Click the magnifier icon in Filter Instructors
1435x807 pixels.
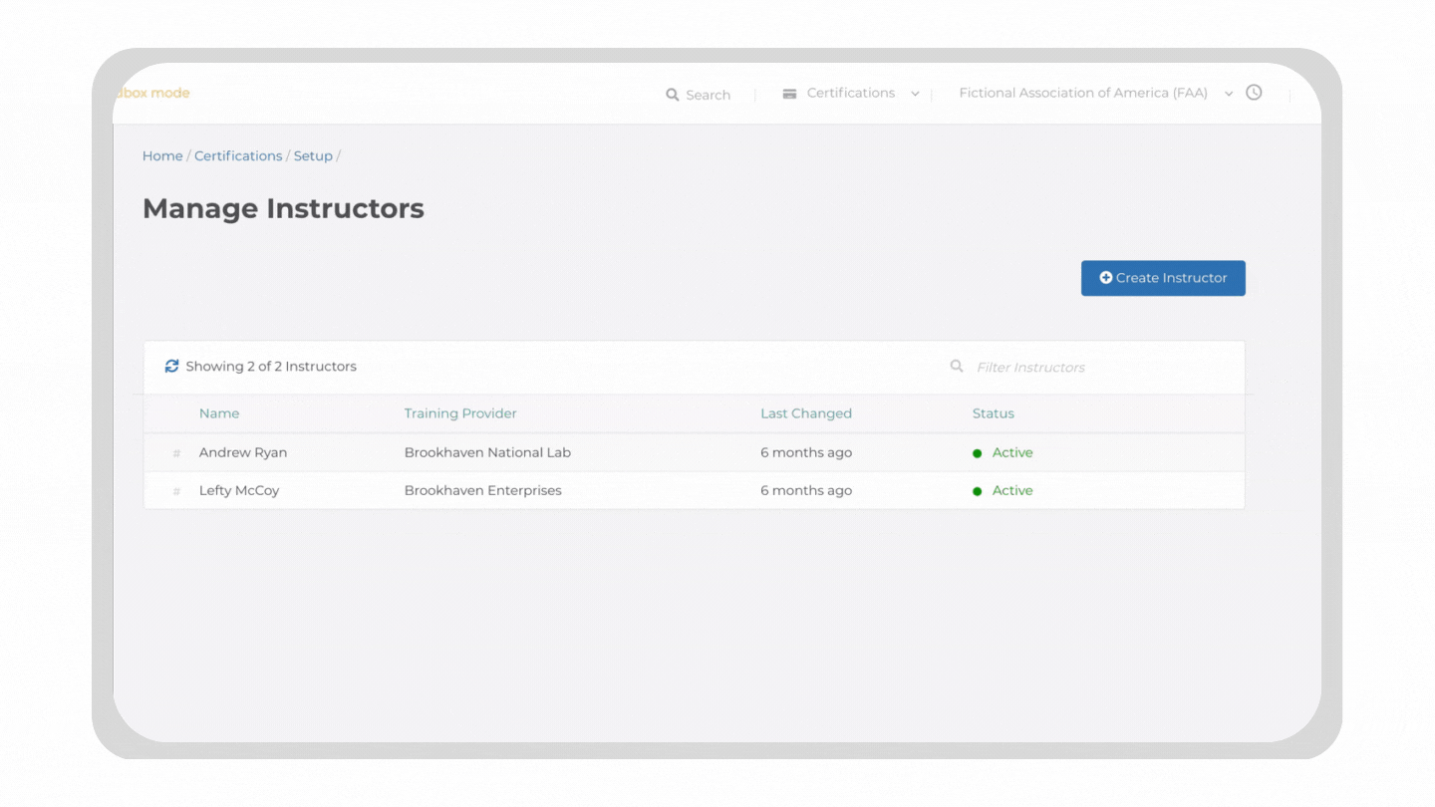pos(957,367)
